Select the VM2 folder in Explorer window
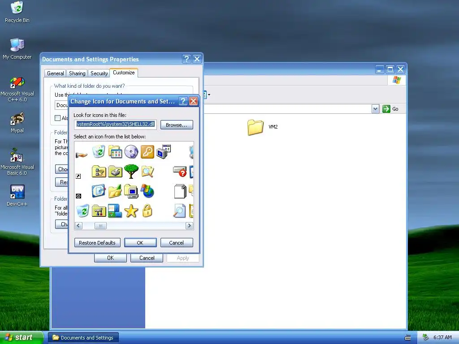This screenshot has height=344, width=459. click(x=263, y=127)
